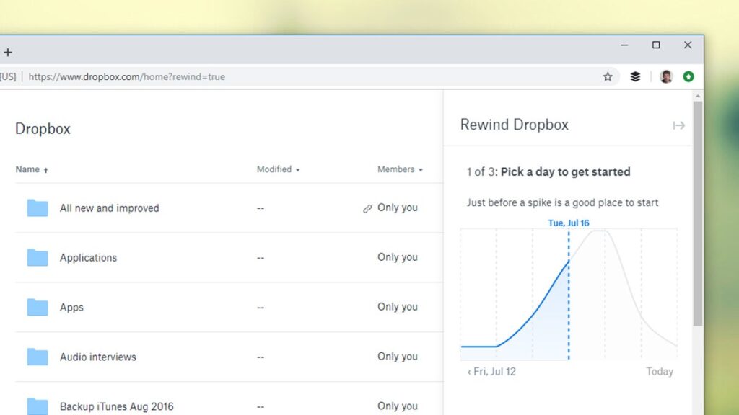Click the Rewind Dropbox panel title
Screen dimensions: 739x415
click(514, 125)
